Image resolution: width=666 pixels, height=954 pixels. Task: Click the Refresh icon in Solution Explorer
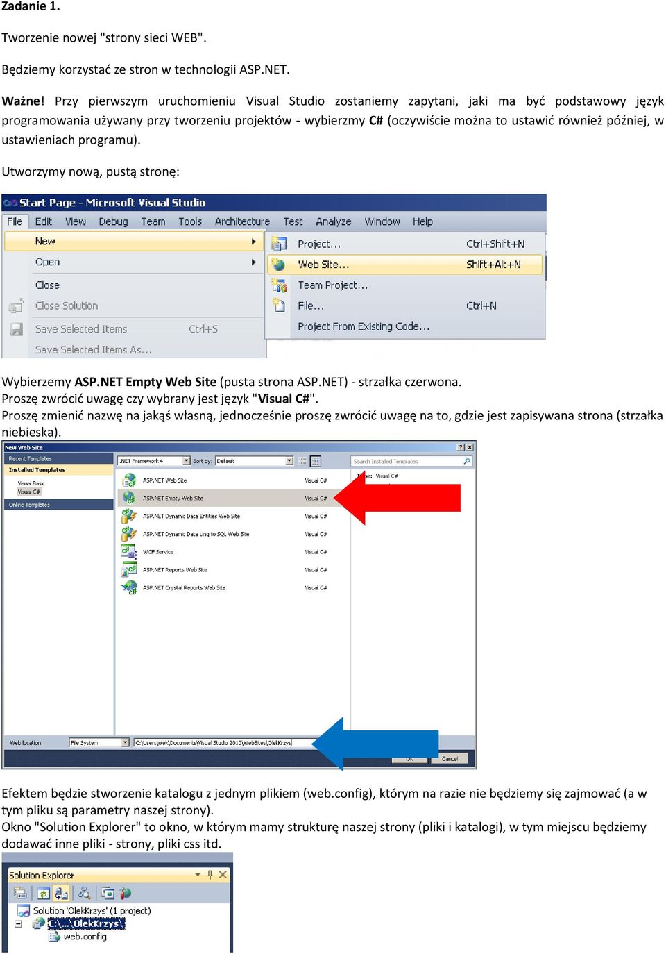point(43,893)
